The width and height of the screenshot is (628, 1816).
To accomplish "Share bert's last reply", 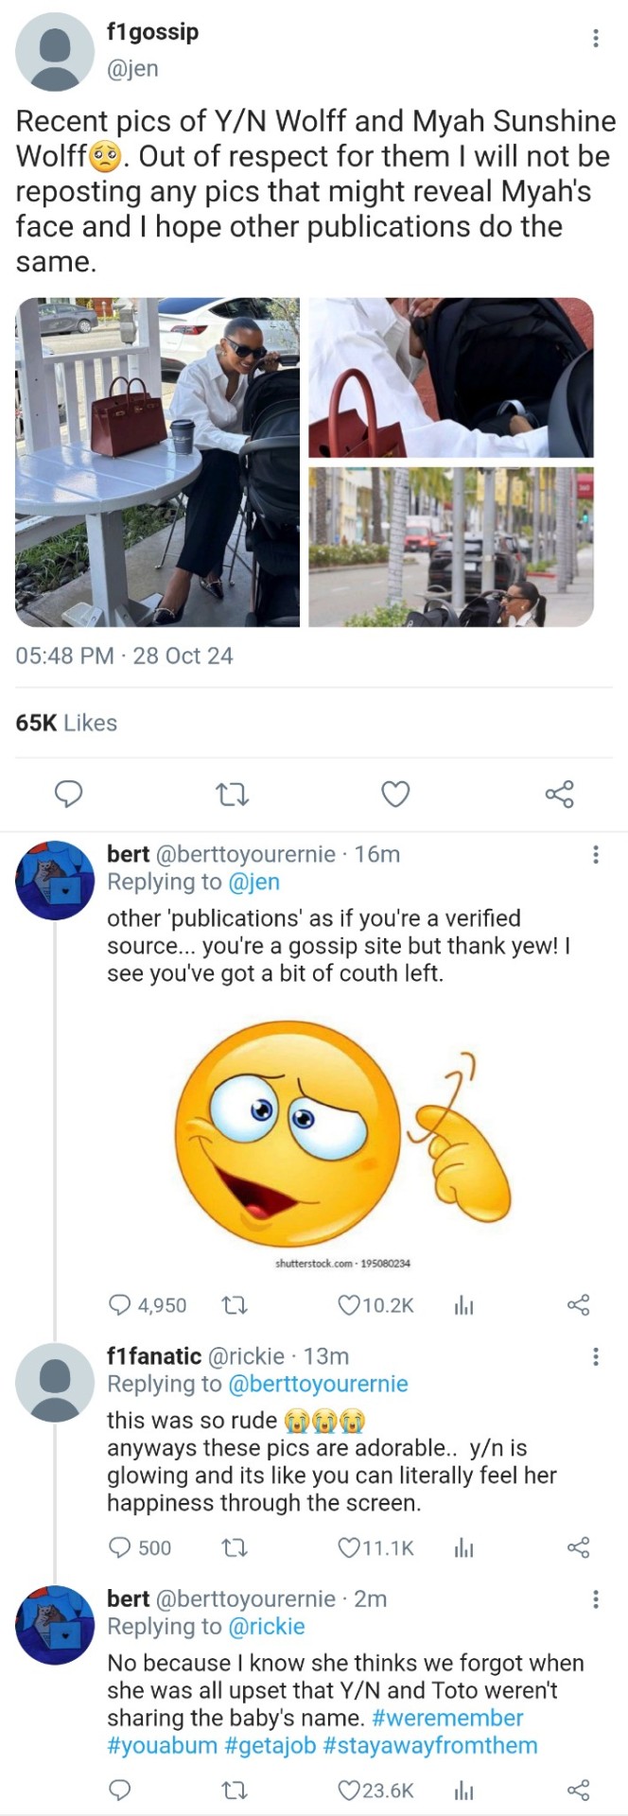I will tap(578, 1790).
